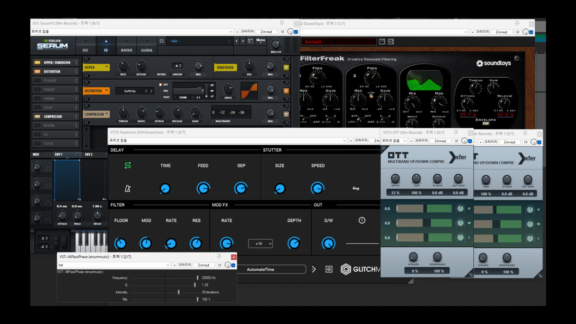Image resolution: width=576 pixels, height=324 pixels.
Task: Click FilterFreak preset compare icon
Action: (382, 42)
